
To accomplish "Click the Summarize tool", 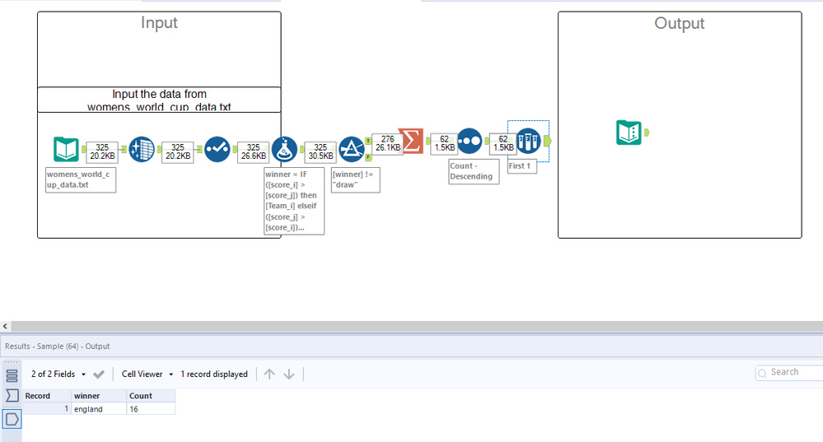I will tap(411, 141).
